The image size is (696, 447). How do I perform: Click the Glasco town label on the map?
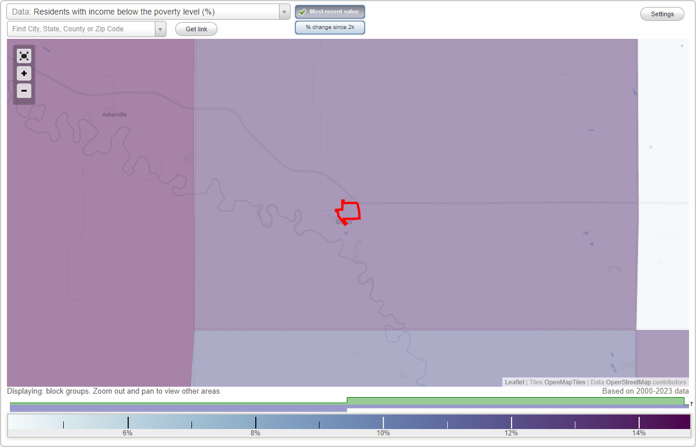(x=343, y=221)
